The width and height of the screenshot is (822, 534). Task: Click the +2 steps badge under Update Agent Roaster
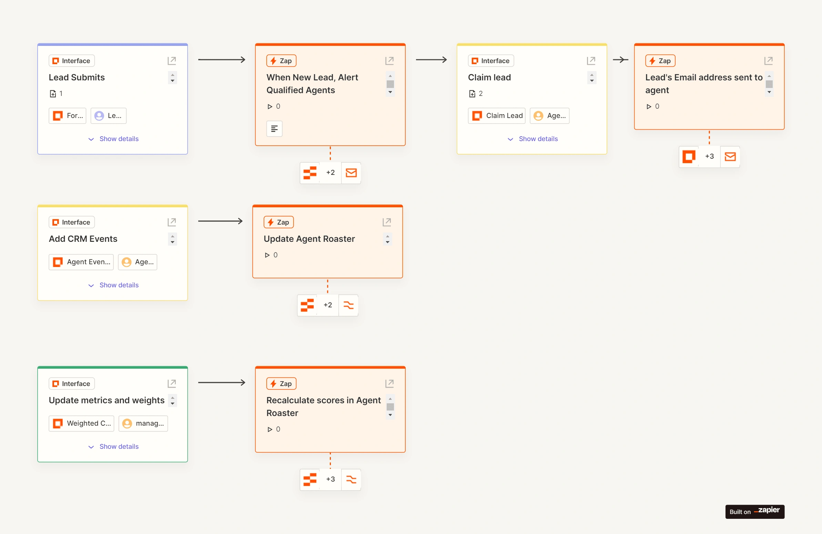tap(327, 305)
